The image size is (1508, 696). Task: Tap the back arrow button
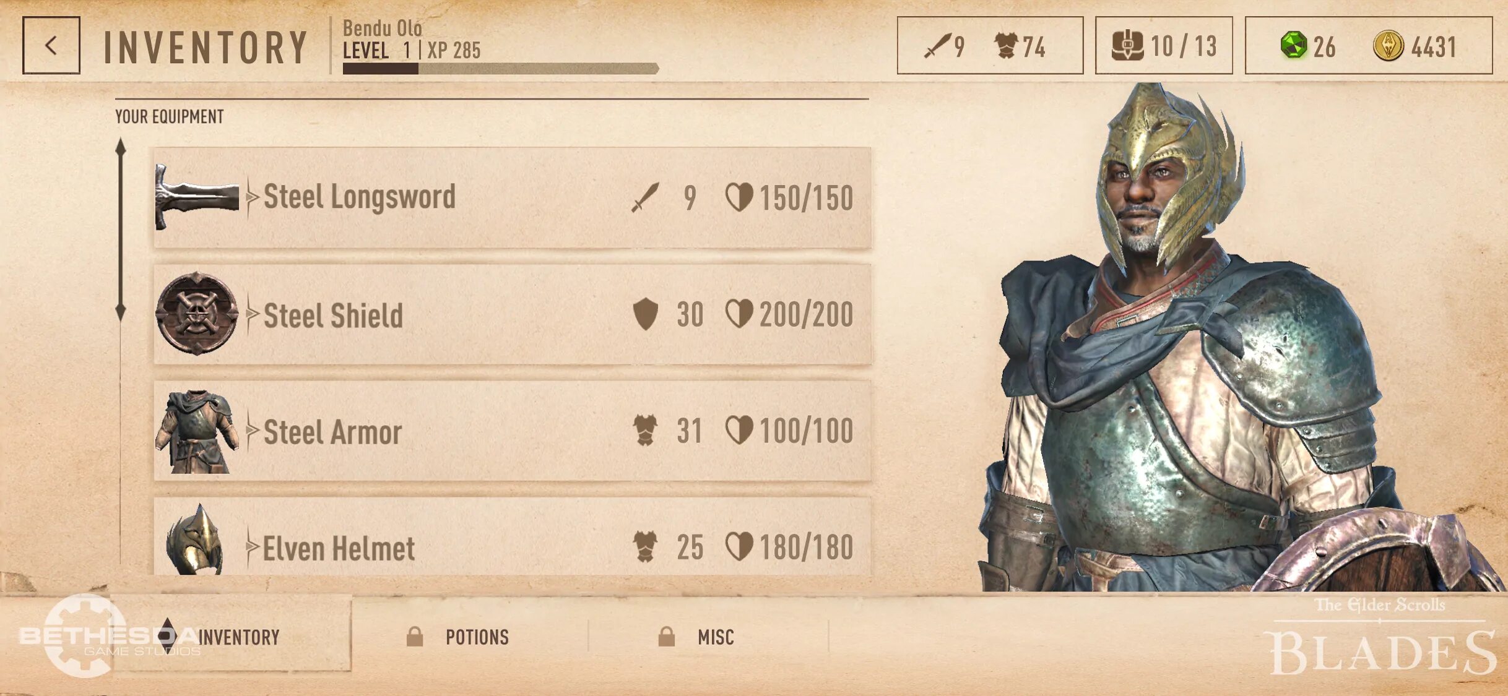pos(51,45)
